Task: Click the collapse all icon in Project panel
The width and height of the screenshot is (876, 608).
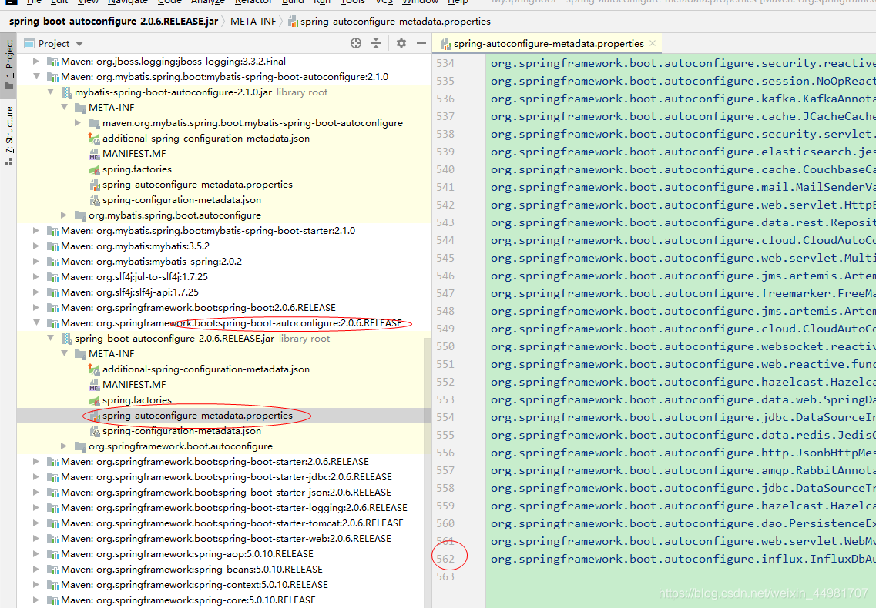Action: (376, 44)
